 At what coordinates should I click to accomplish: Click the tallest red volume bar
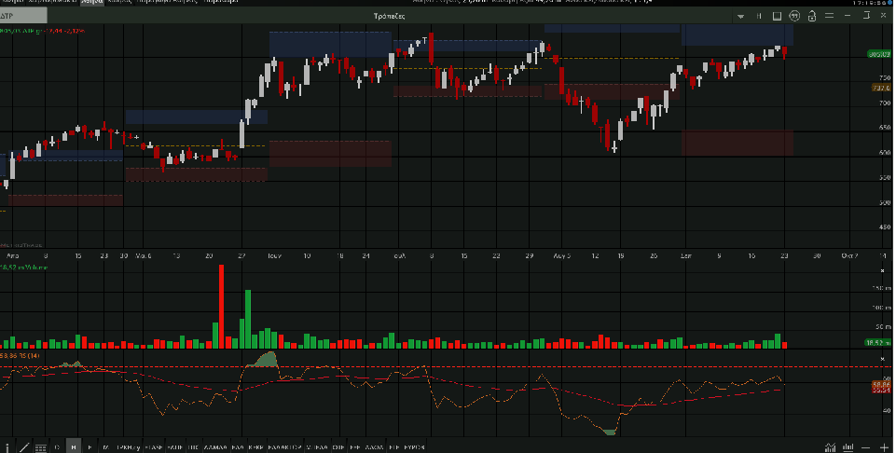pos(221,306)
